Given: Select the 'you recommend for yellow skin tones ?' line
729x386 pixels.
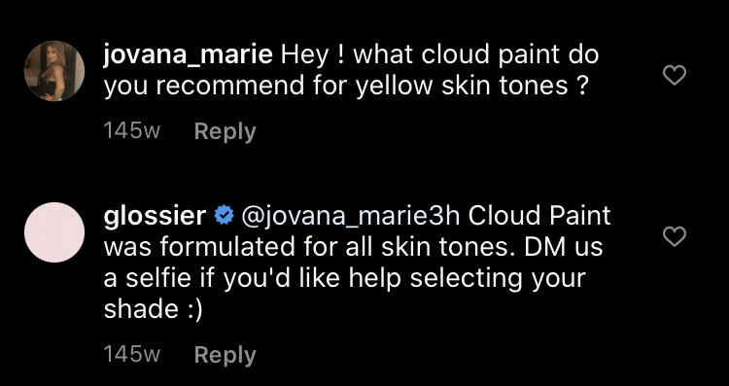Looking at the screenshot, I should [346, 87].
